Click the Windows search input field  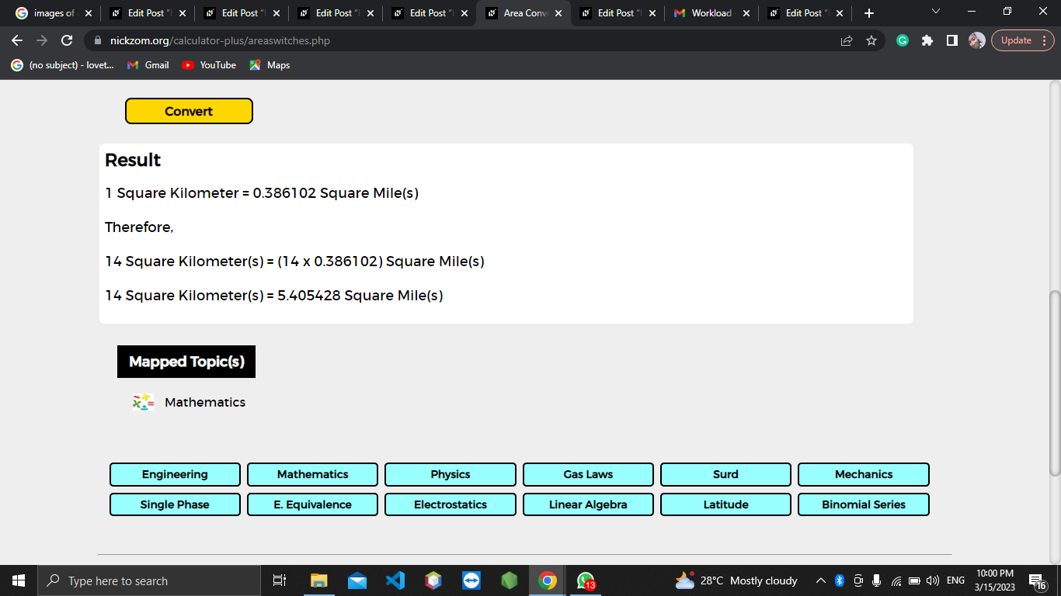point(148,580)
